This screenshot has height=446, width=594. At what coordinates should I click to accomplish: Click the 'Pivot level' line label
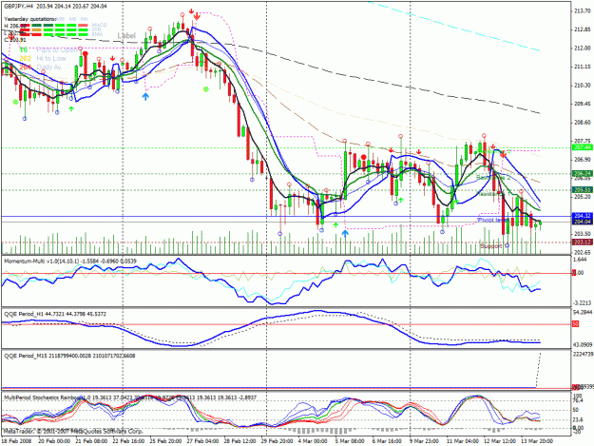coord(493,220)
